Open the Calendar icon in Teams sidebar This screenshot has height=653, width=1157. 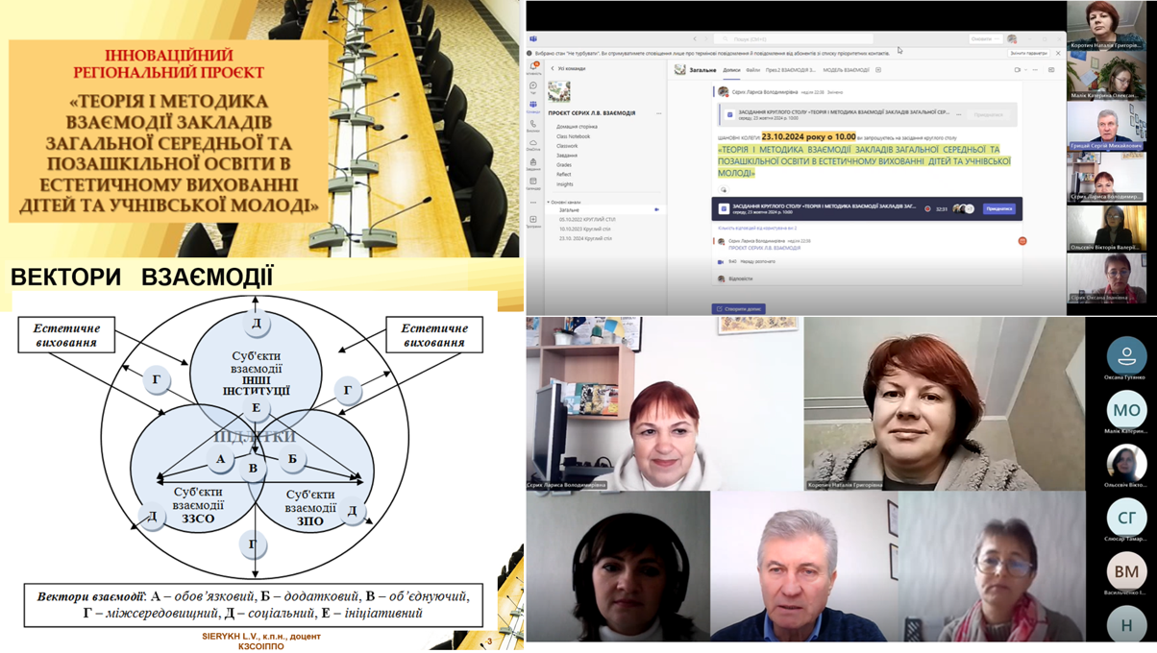point(533,182)
